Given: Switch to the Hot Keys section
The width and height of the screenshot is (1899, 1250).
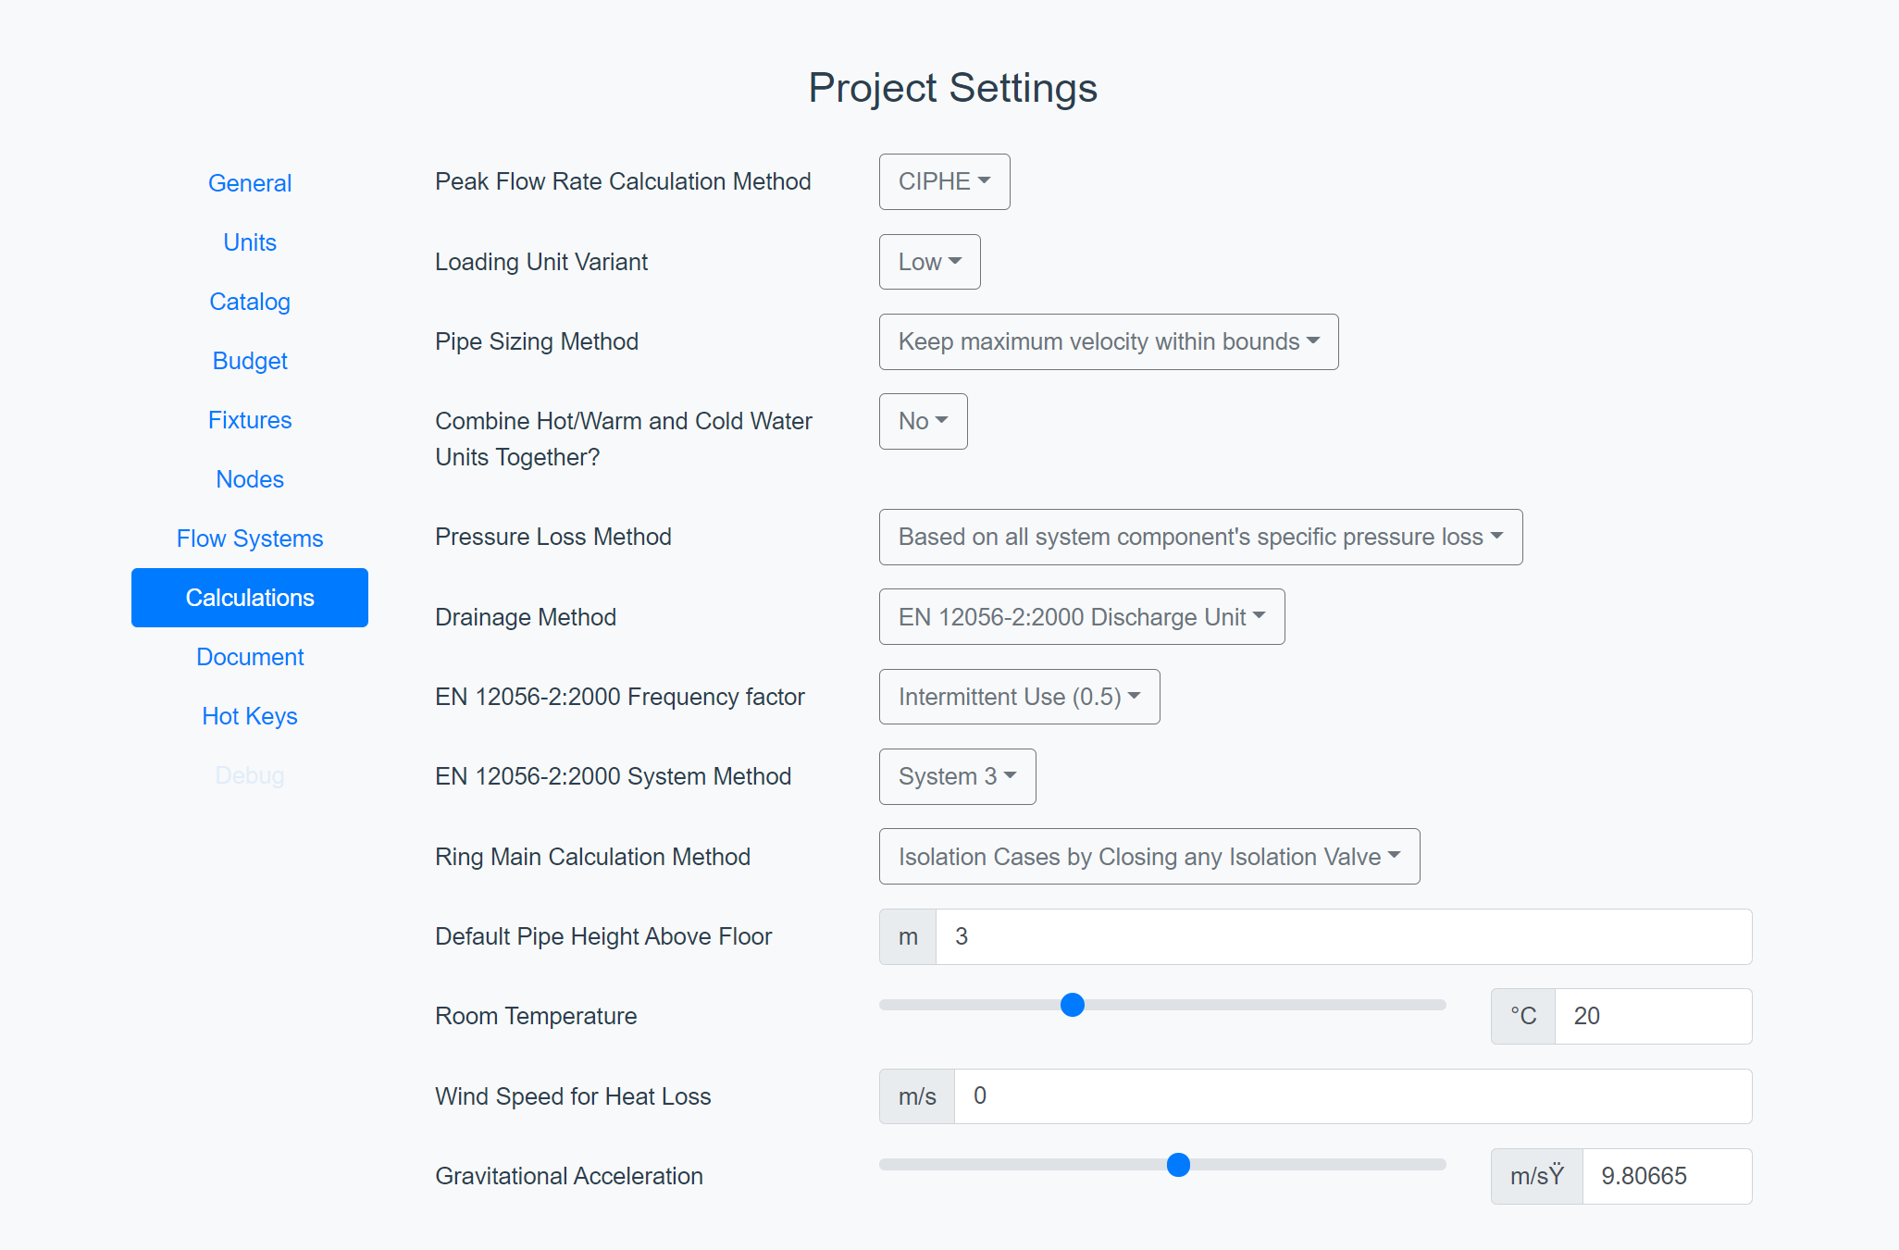Looking at the screenshot, I should (x=249, y=716).
